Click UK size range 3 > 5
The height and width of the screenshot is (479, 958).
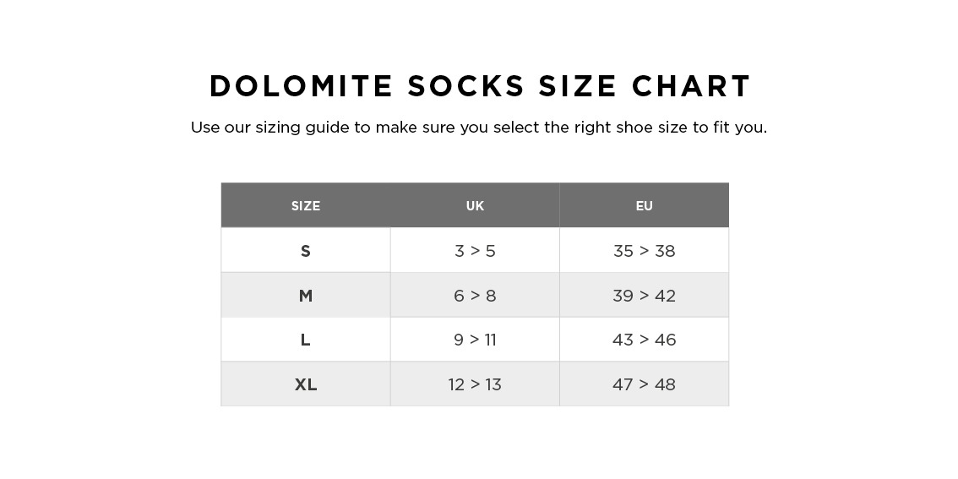[475, 251]
